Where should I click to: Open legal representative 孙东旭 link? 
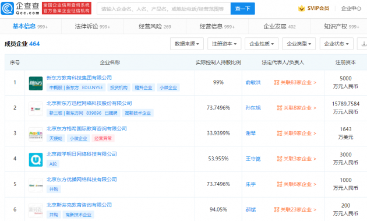253,108
